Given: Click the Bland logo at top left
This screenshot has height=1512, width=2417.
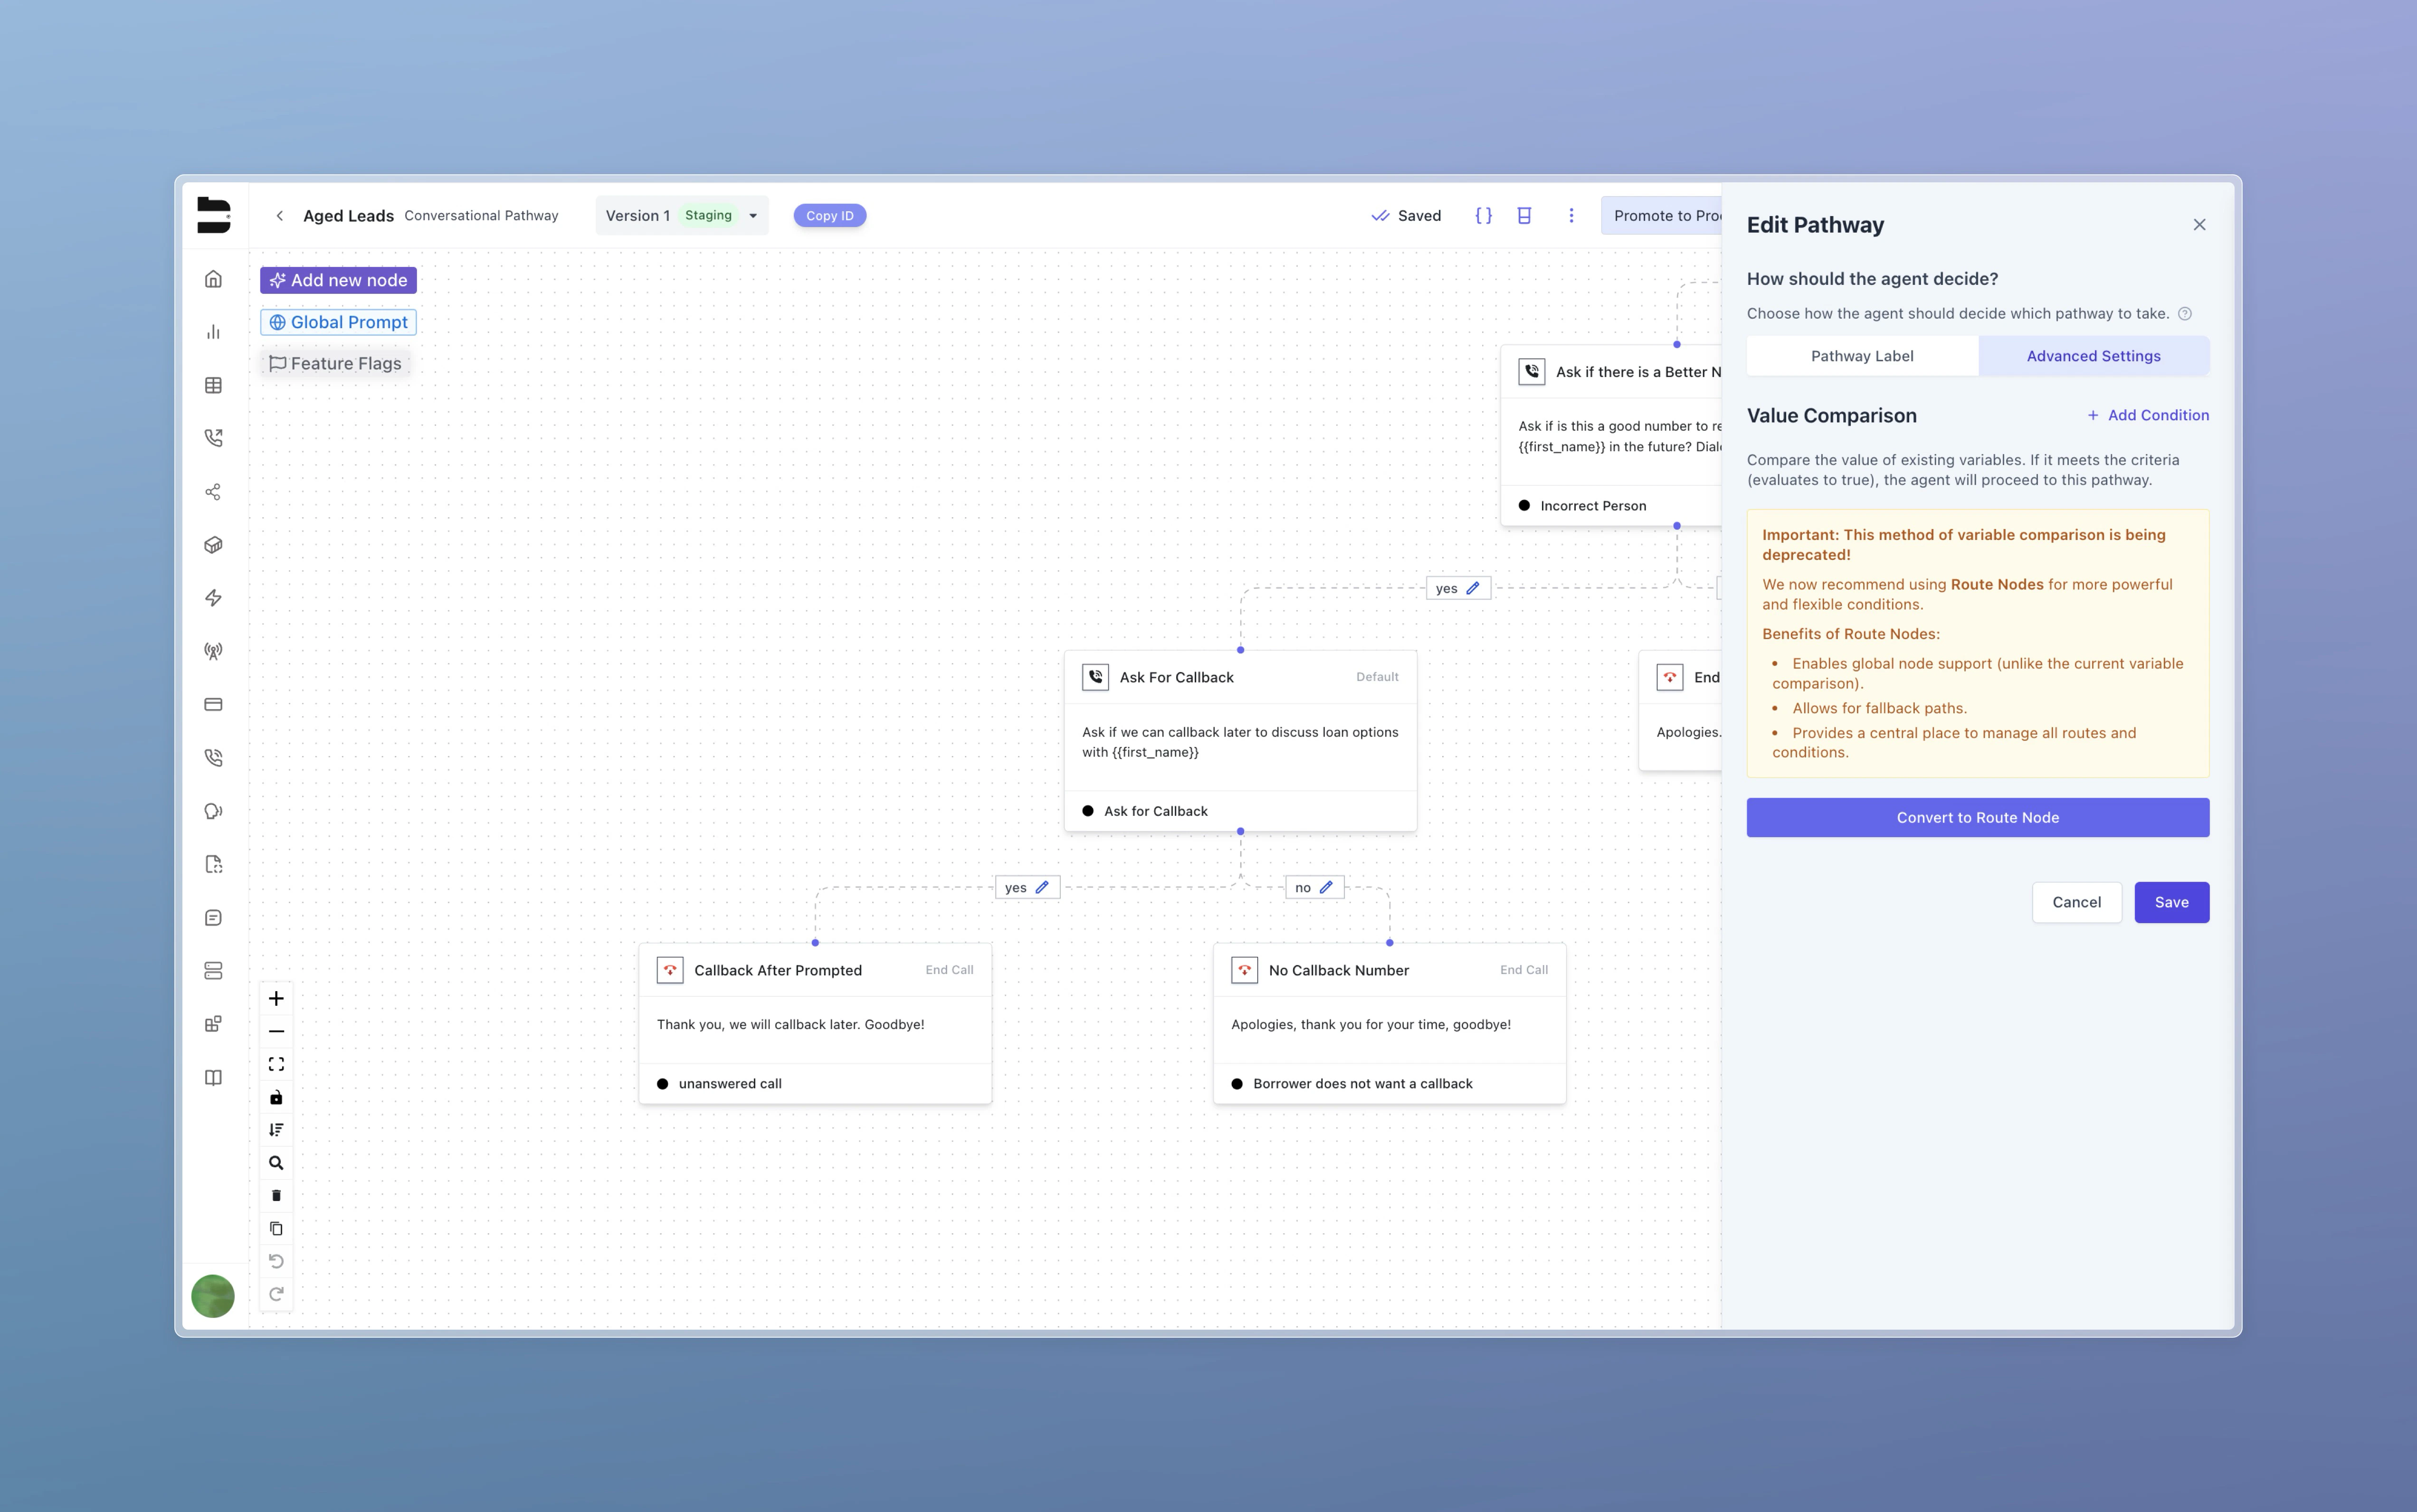Looking at the screenshot, I should (213, 216).
